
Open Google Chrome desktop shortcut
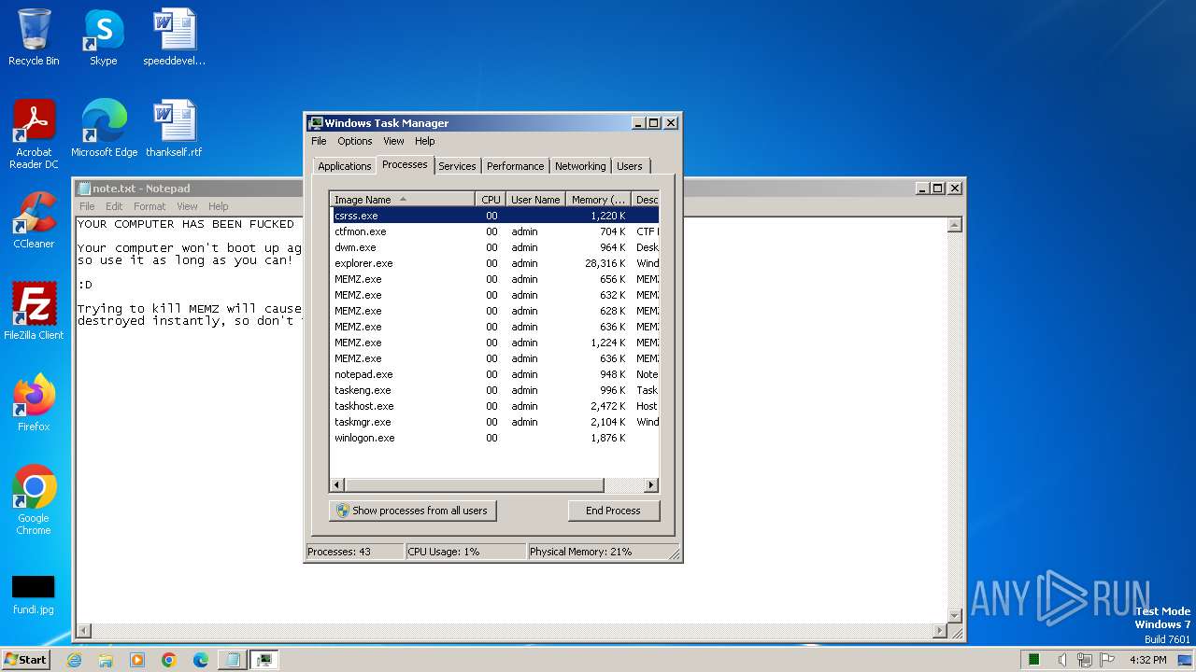coord(34,500)
